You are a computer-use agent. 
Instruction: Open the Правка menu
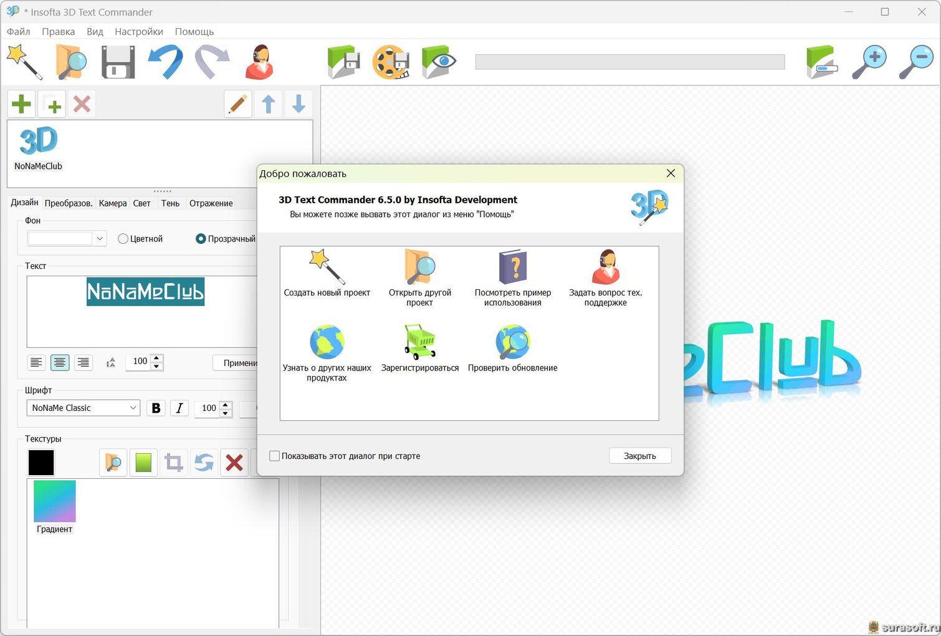[59, 31]
